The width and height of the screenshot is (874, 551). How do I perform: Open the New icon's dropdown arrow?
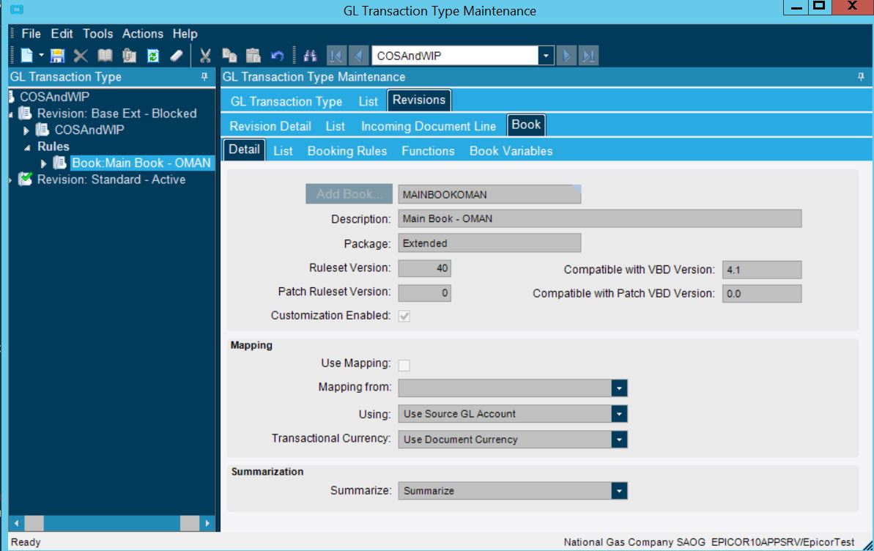pos(41,55)
